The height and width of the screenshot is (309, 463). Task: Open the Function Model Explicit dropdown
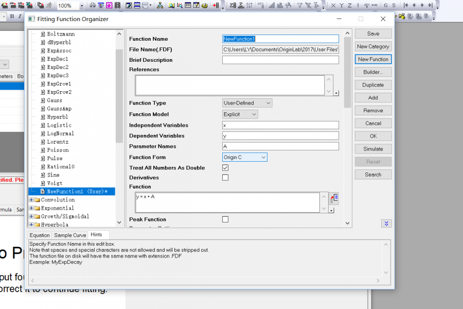coord(240,114)
